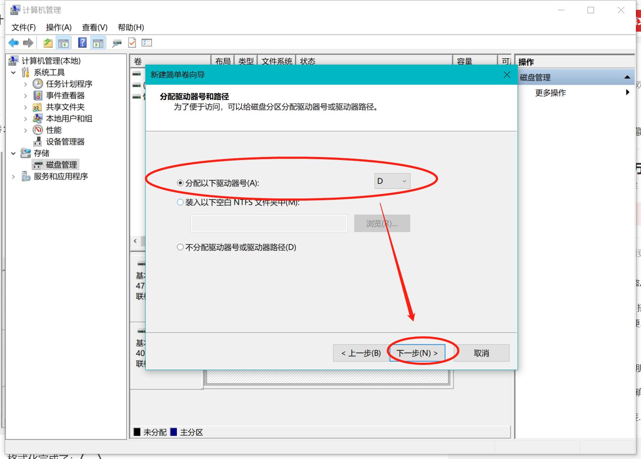This screenshot has height=459, width=641.
Task: Expand the 服务和应用程序 tree node
Action: click(13, 176)
